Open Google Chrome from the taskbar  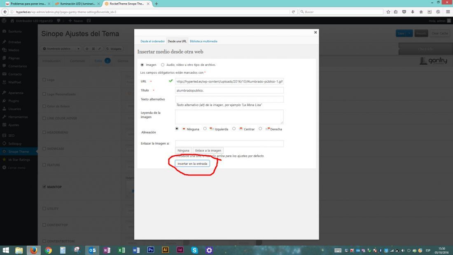pos(48,250)
